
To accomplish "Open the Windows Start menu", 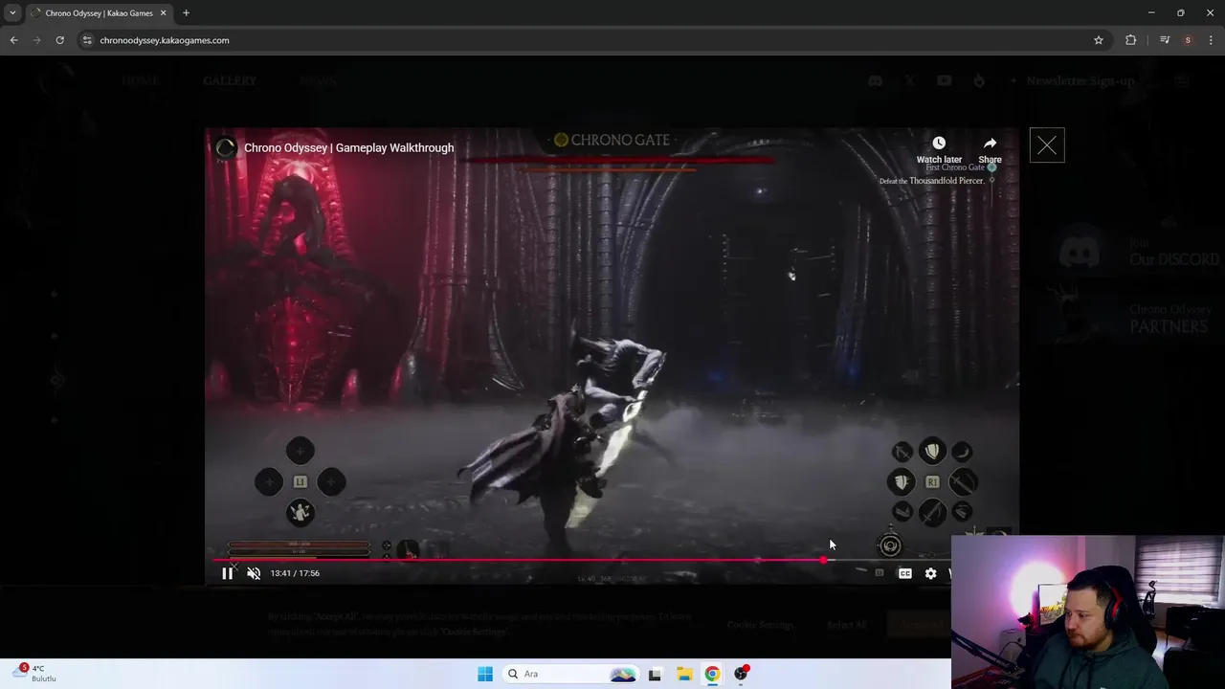I will click(485, 674).
